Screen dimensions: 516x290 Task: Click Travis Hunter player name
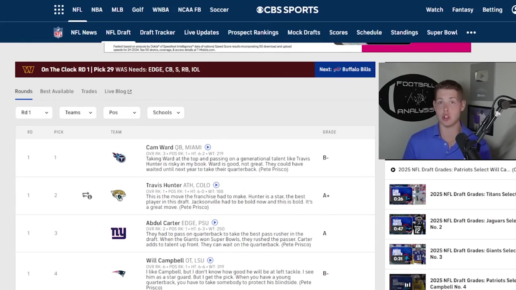point(164,185)
